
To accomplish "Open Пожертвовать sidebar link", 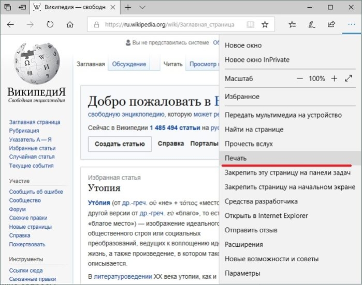I will (27, 245).
